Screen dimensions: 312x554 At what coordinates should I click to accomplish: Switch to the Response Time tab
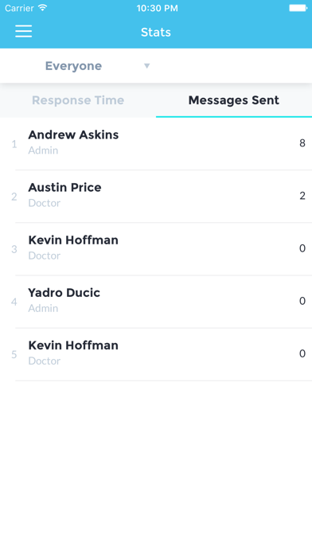pos(78,100)
